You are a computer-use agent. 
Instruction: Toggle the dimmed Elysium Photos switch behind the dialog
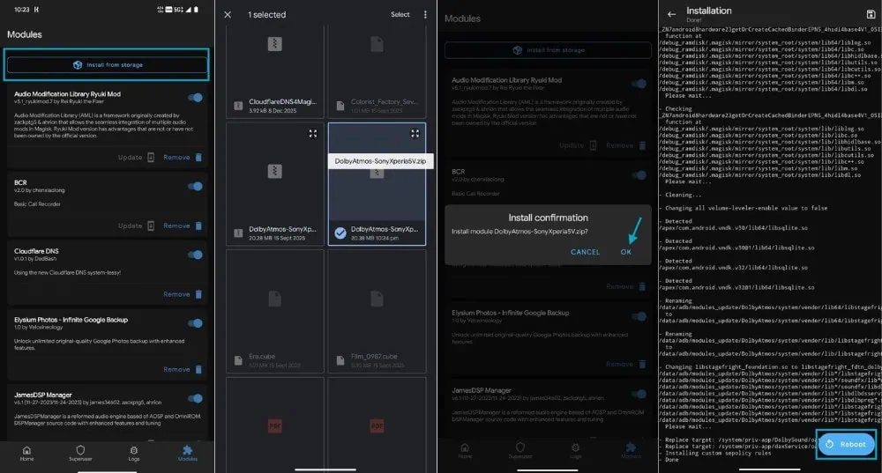point(639,317)
